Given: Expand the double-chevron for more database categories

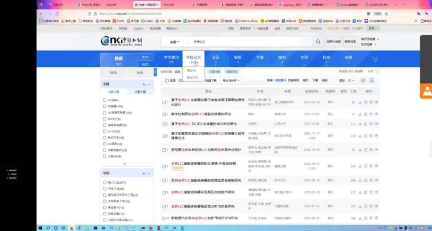Looking at the screenshot, I should pos(375,59).
